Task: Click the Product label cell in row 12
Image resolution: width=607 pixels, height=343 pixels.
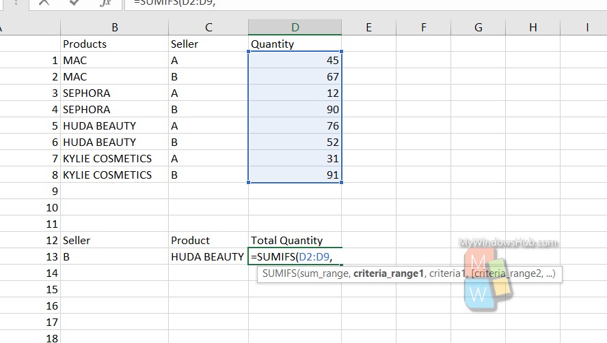Action: [x=208, y=240]
